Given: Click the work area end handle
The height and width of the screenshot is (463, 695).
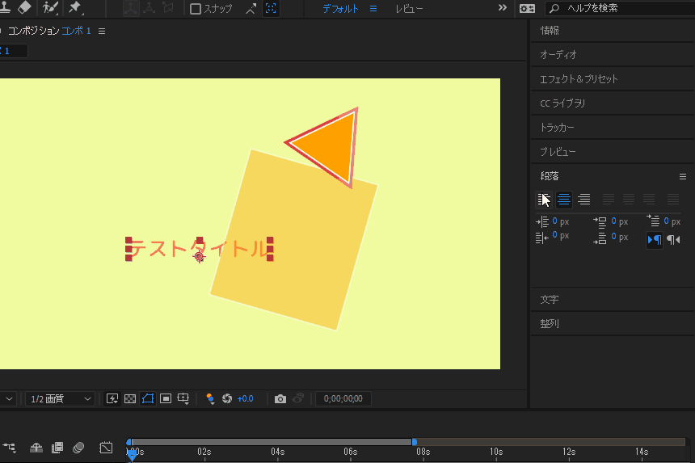Looking at the screenshot, I should pos(415,442).
